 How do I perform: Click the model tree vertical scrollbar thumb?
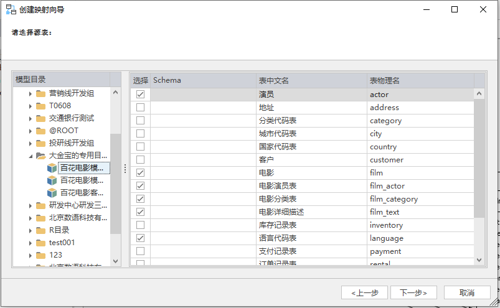[x=115, y=184]
